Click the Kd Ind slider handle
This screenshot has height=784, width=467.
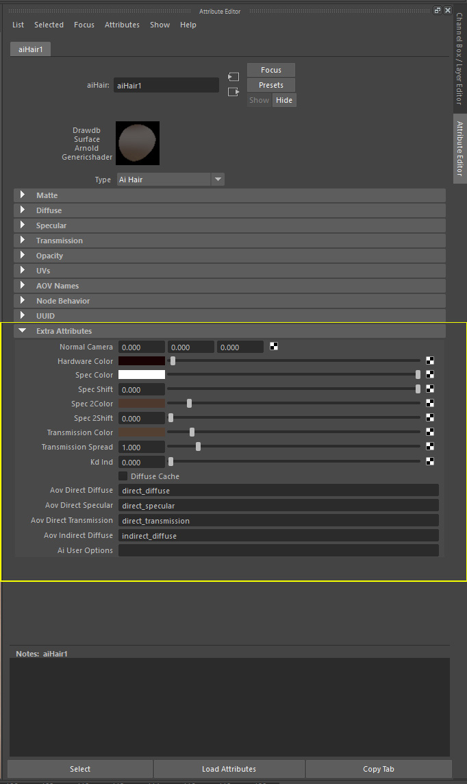171,461
